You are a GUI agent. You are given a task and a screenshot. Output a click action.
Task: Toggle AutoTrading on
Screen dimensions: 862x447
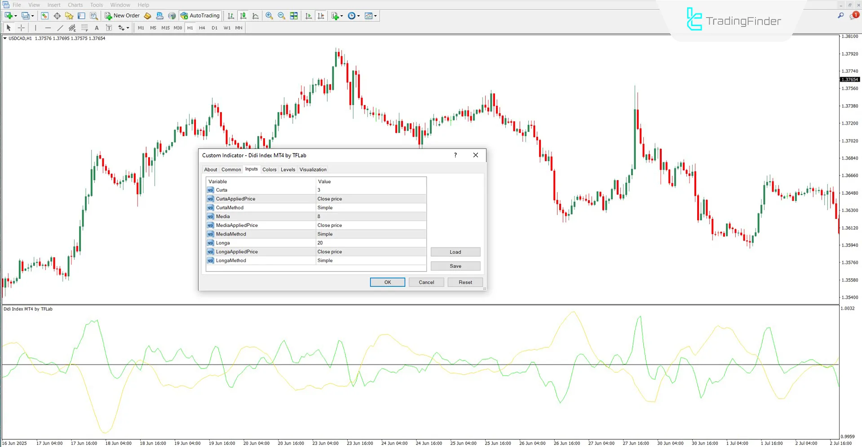(x=200, y=15)
